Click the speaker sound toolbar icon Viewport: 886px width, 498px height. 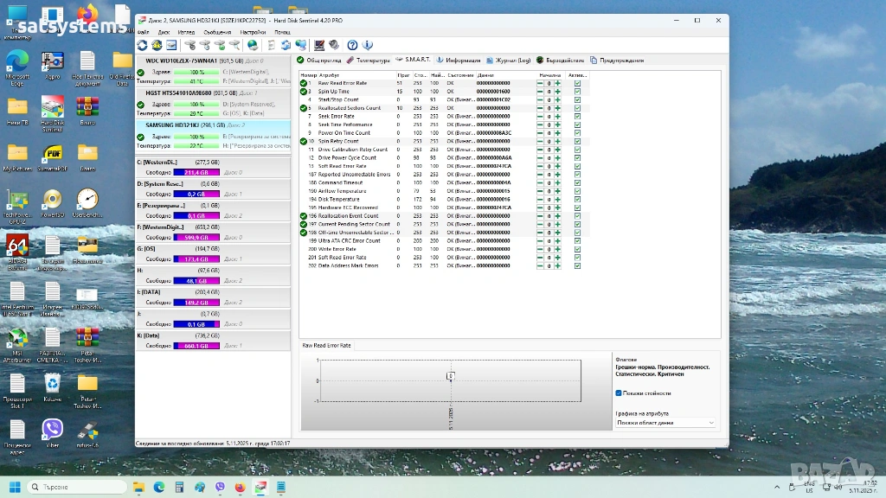tap(333, 45)
